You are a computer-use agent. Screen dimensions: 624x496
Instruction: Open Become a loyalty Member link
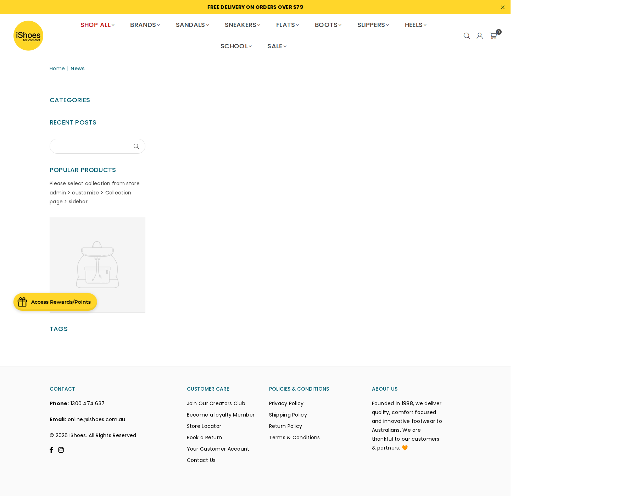pyautogui.click(x=221, y=415)
